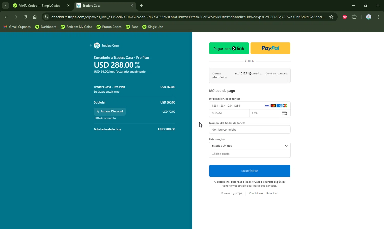The height and width of the screenshot is (229, 384).
Task: Click the American Express brand icon
Action: coord(279,106)
